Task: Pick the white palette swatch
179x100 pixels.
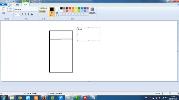Action: point(62,11)
